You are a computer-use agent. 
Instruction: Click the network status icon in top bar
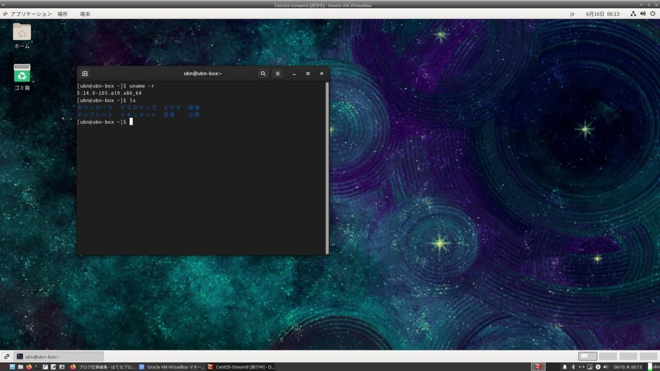pos(633,14)
